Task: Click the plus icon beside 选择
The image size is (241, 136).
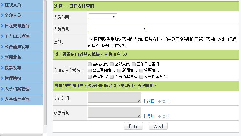Action: pos(145,101)
